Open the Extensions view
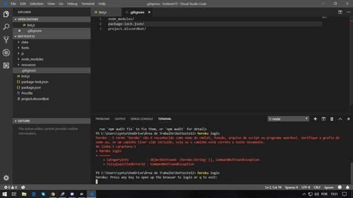Image resolution: width=353 pixels, height=198 pixels. (x=6, y=65)
